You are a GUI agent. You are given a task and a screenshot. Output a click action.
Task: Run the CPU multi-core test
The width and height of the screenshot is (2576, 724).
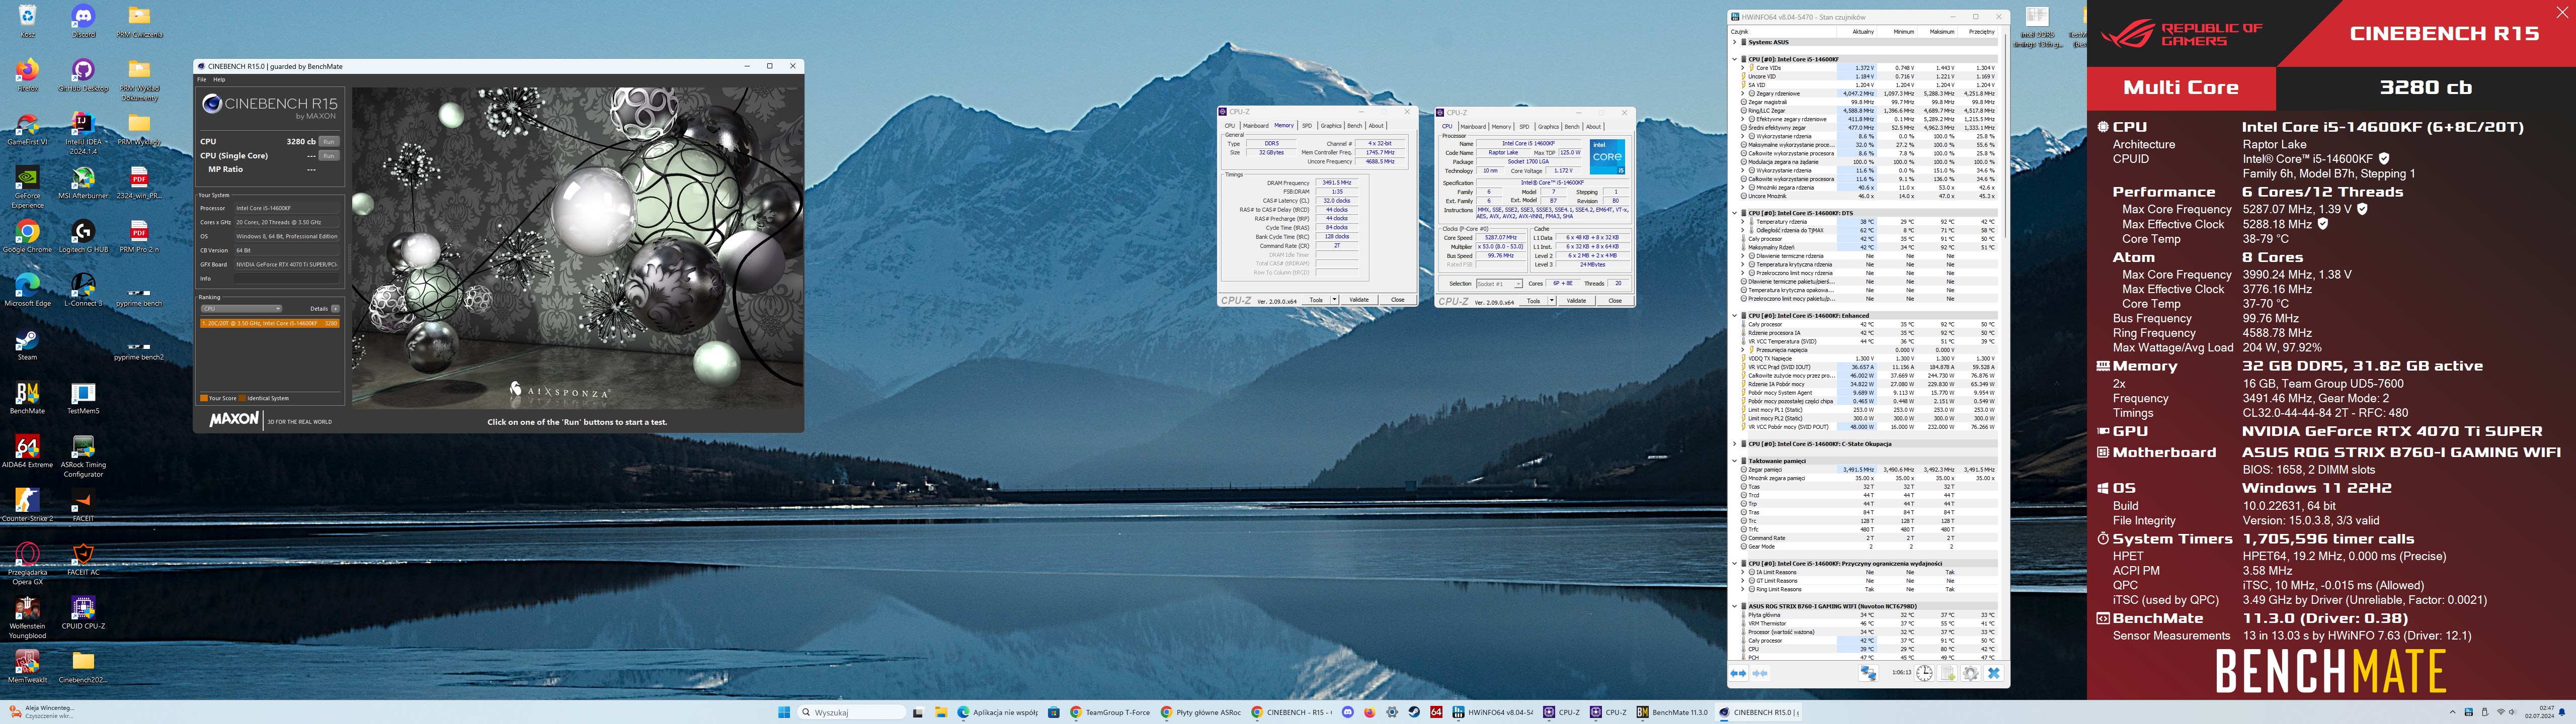(329, 141)
